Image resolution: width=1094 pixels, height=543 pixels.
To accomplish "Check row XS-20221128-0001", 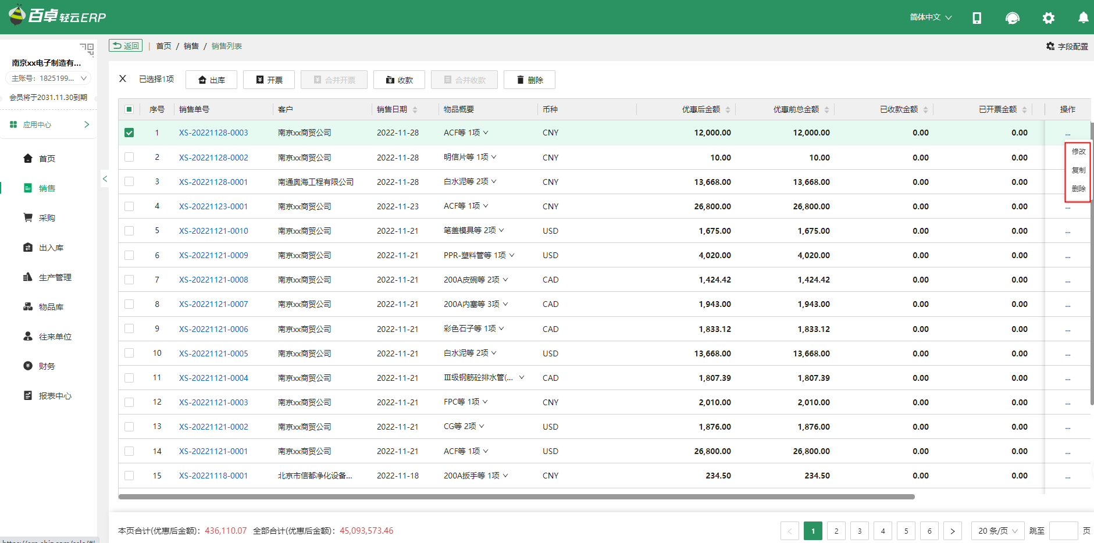I will tap(129, 181).
